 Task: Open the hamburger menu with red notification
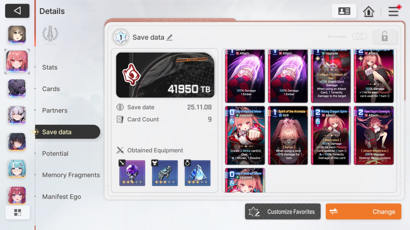(x=394, y=11)
